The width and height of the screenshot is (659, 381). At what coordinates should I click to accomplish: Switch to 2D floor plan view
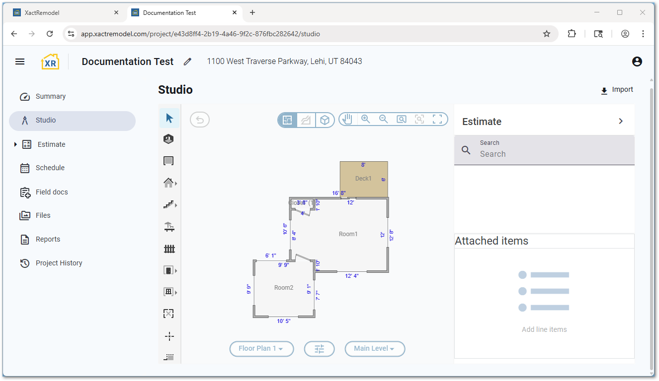point(287,120)
